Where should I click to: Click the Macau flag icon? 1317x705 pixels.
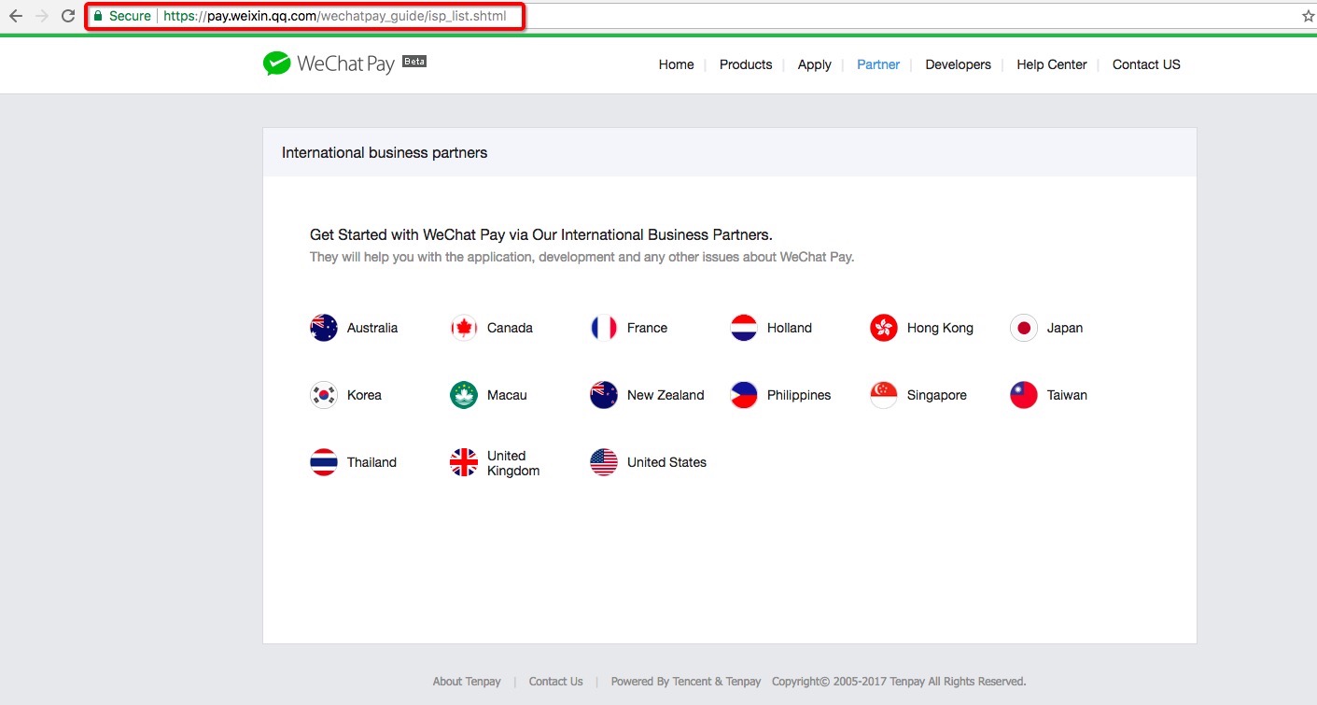(x=464, y=395)
